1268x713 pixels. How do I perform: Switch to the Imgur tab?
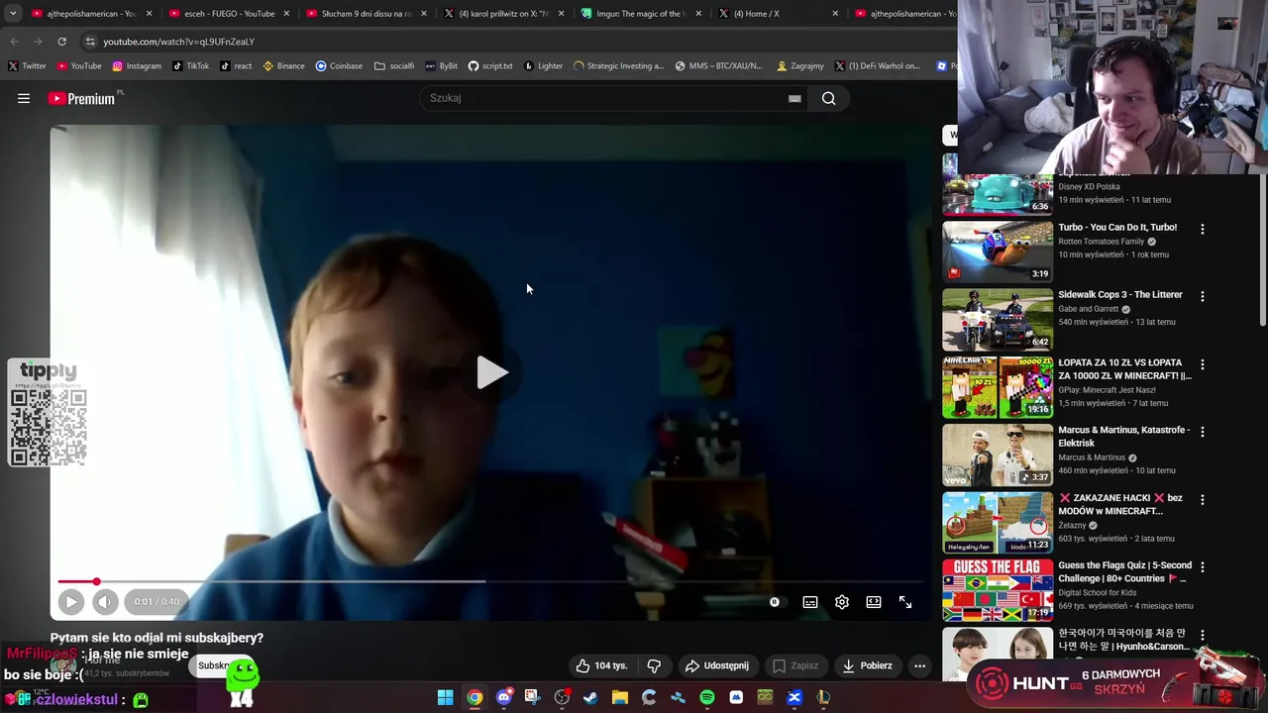pos(642,14)
